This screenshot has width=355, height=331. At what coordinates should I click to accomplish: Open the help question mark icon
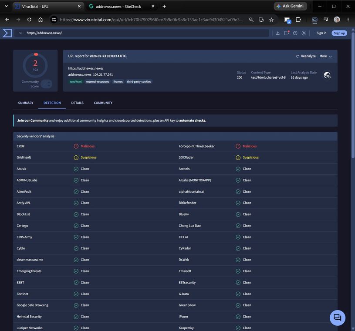point(295,33)
